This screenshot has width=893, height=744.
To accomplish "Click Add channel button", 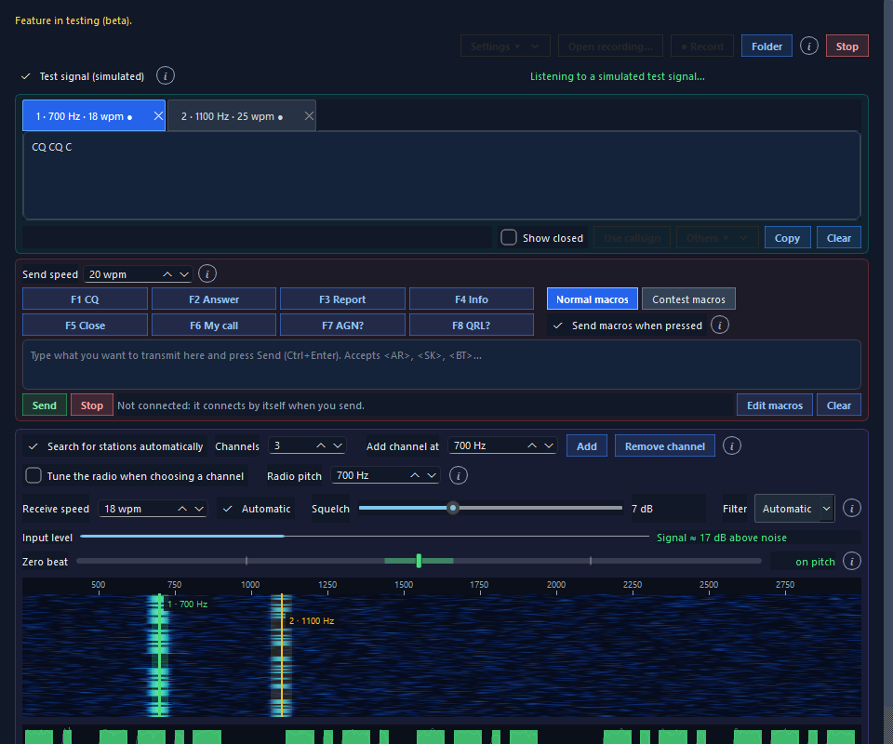I will pyautogui.click(x=587, y=446).
